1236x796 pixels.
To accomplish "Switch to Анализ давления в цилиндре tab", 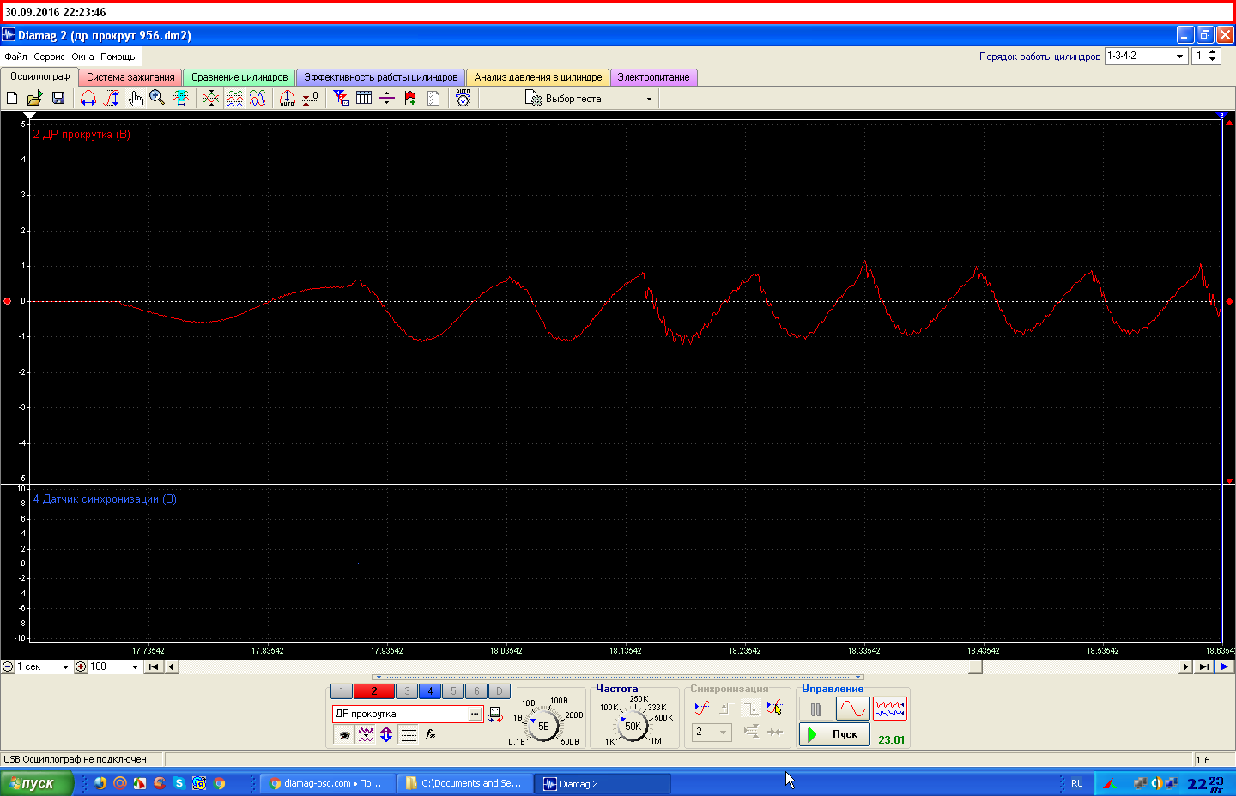I will [538, 77].
